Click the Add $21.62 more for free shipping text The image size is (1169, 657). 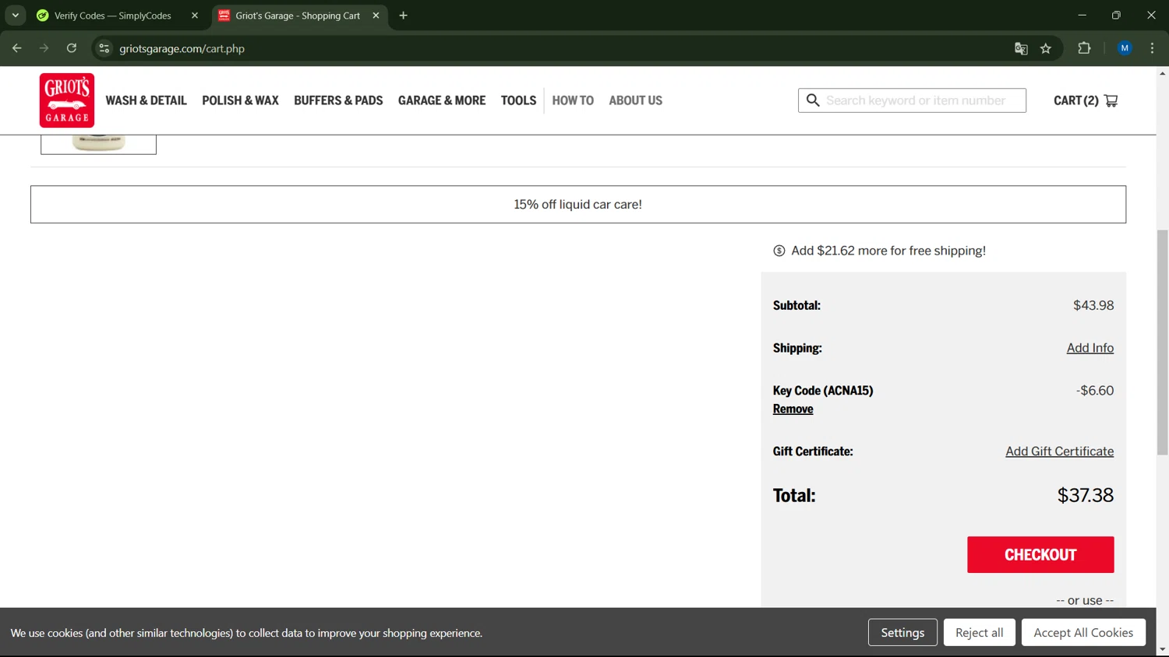point(888,251)
